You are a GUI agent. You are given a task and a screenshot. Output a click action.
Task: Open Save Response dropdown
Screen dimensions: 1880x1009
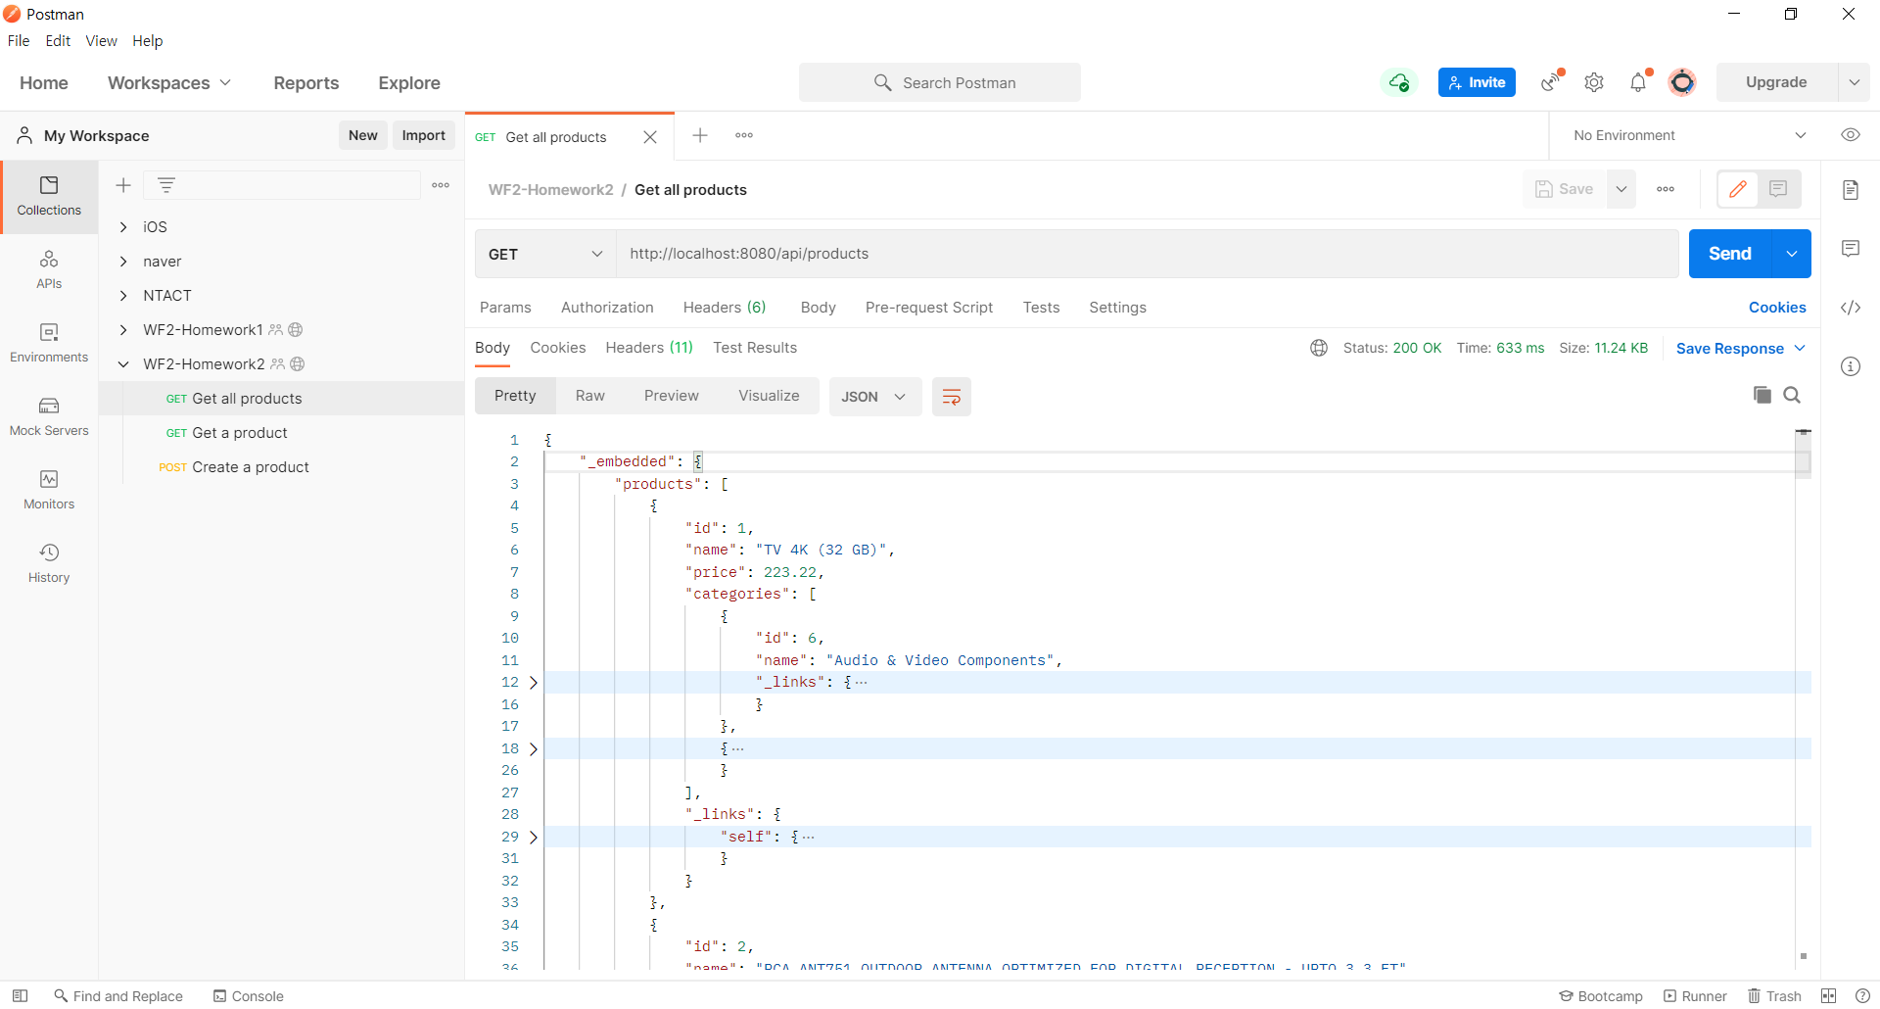[x=1741, y=349]
